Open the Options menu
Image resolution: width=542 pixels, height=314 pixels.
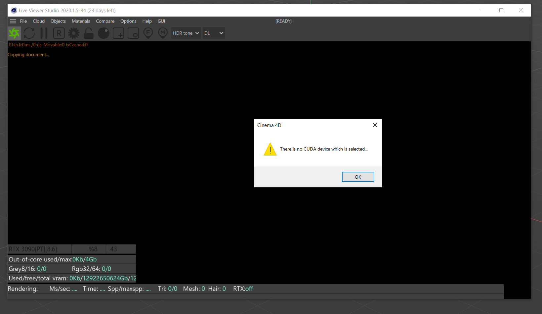(128, 21)
